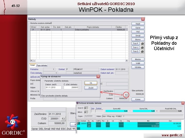Click the Čís. dokl. column header
The width and height of the screenshot is (185, 138).
coord(57,27)
